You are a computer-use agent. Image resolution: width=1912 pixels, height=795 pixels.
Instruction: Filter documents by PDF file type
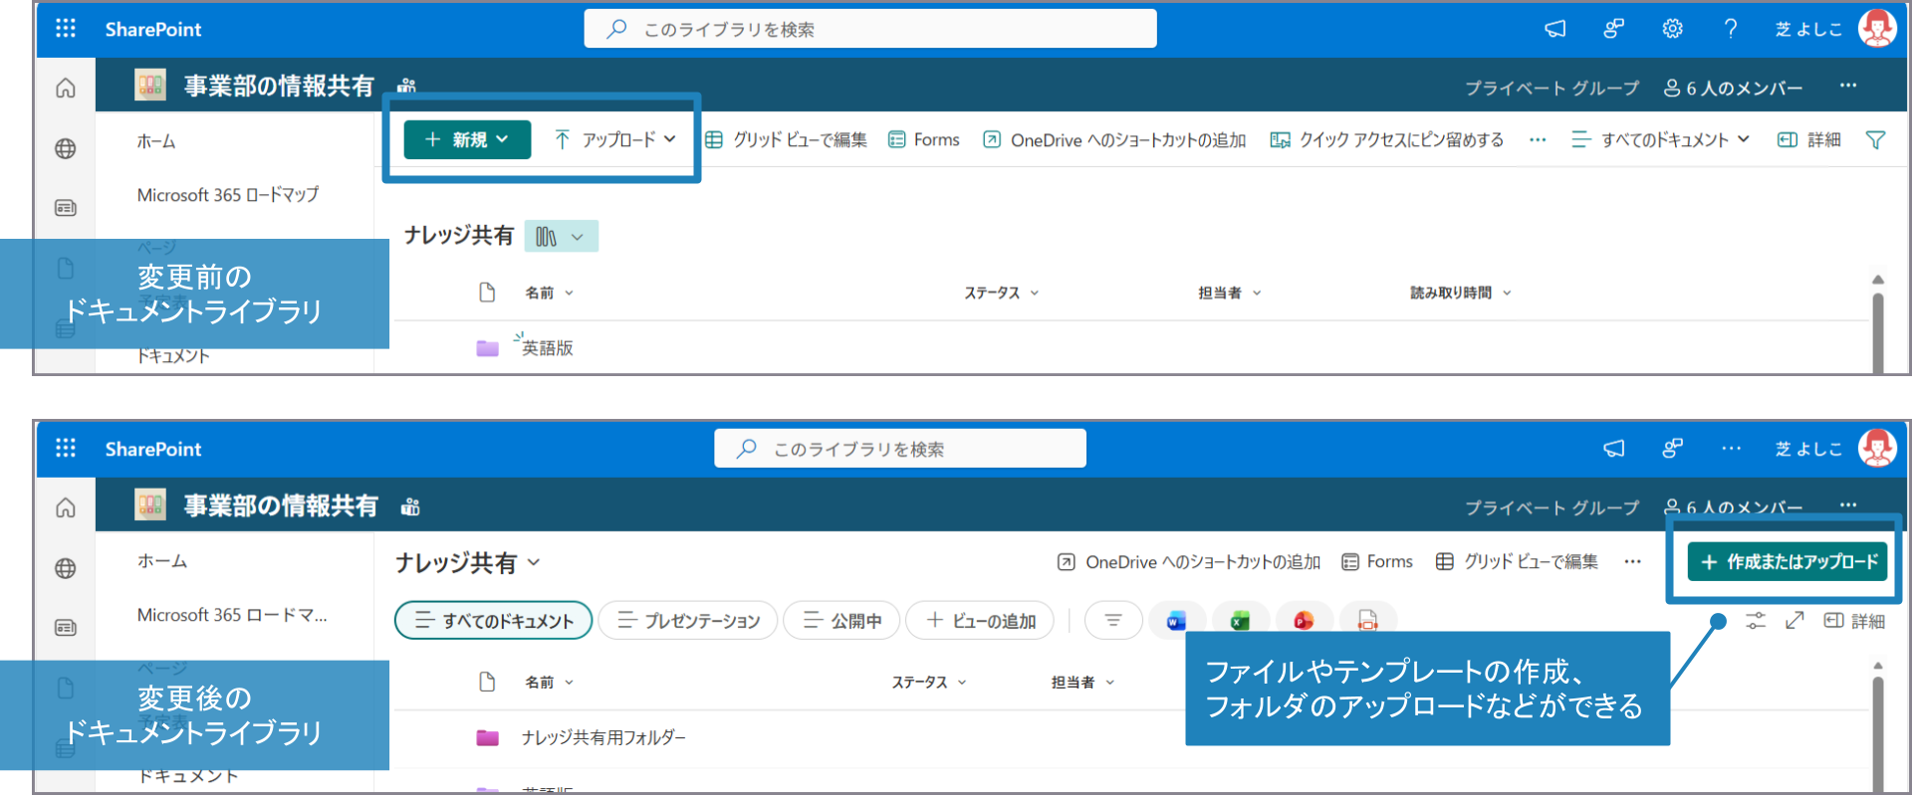coord(1367,621)
